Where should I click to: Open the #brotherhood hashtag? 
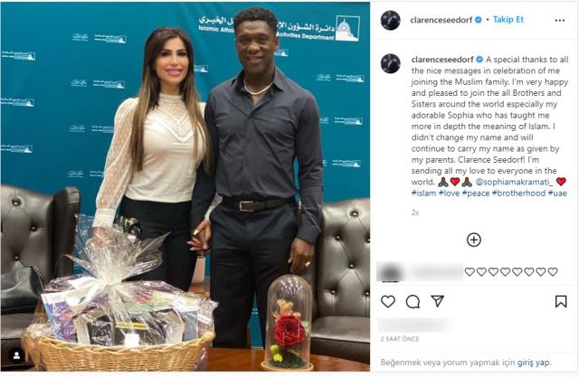pos(518,193)
